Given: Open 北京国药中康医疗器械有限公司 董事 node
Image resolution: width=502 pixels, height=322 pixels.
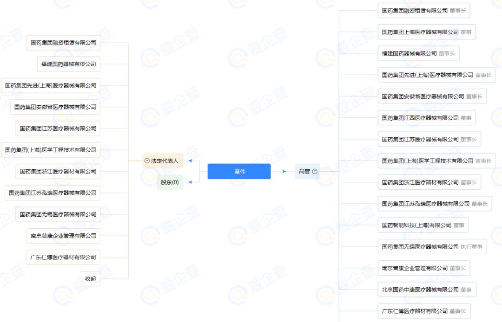Looking at the screenshot, I should coord(427,290).
